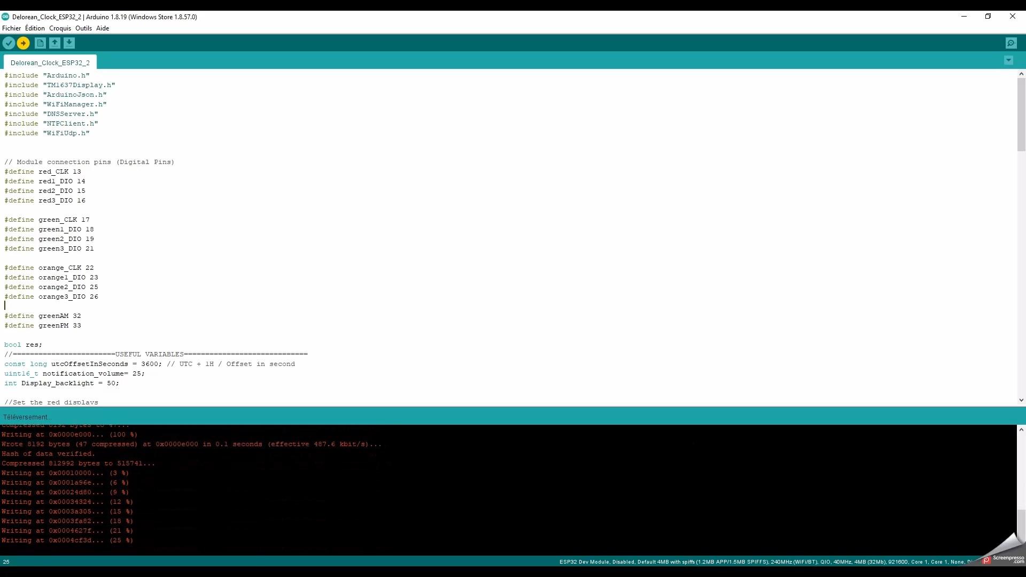Click the Screenpresso watermark icon

[987, 560]
